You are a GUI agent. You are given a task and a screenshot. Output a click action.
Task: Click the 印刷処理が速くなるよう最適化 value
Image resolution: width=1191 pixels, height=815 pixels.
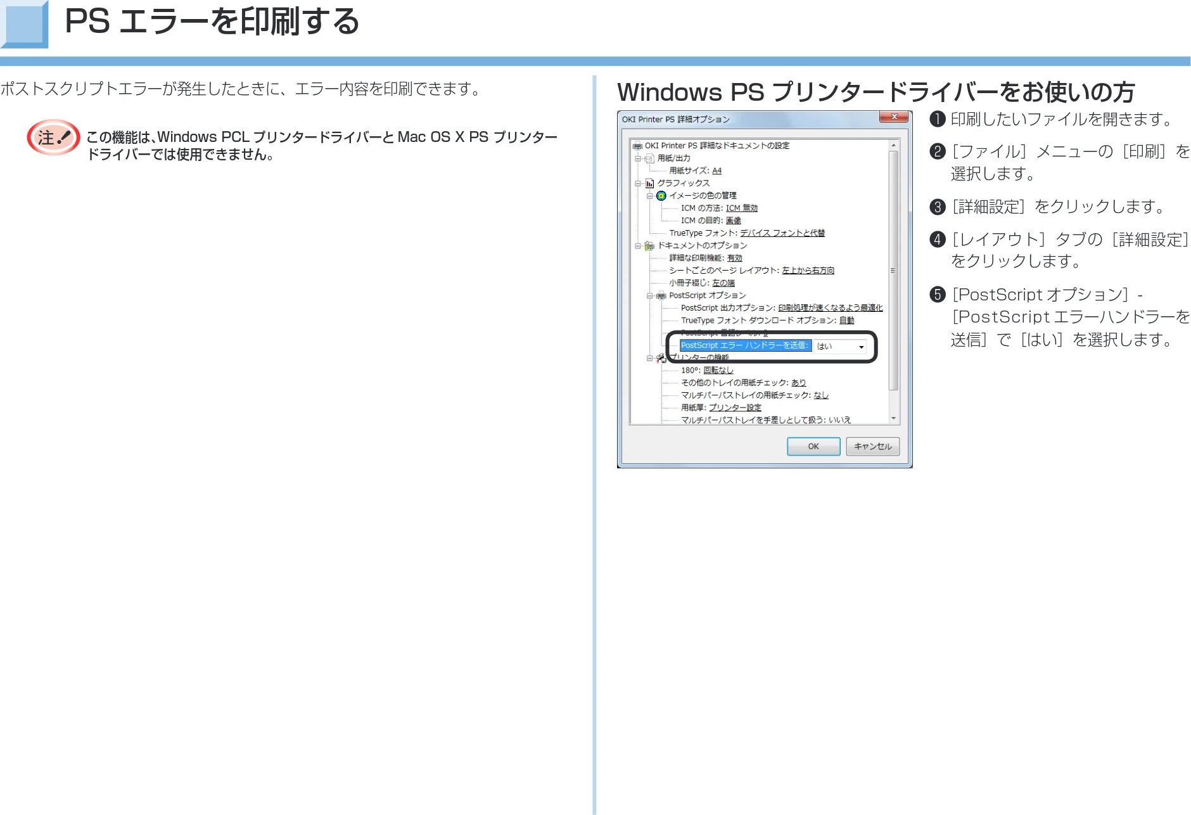831,308
